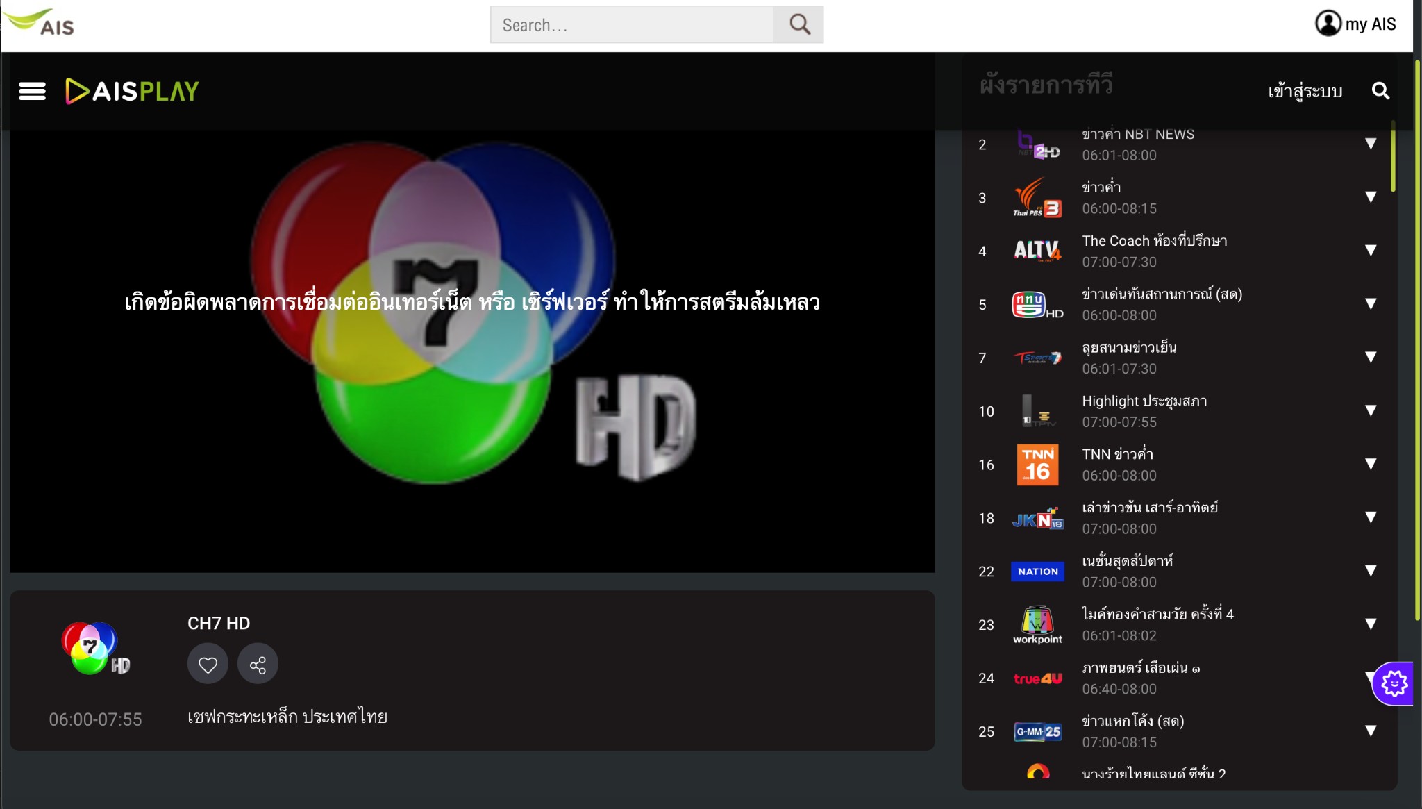Select the channel 10 TPTV logo
1422x809 pixels.
(1037, 411)
